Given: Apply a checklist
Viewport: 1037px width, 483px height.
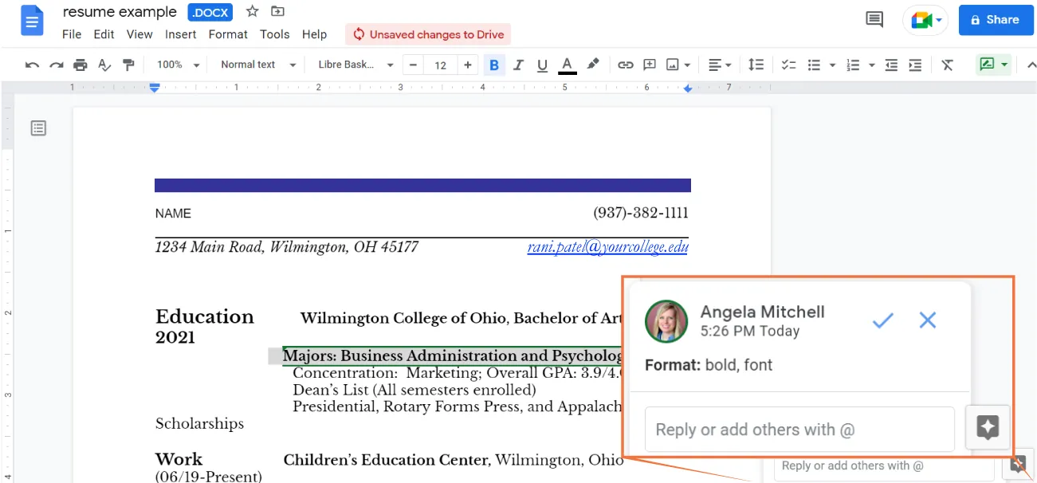Looking at the screenshot, I should [788, 65].
